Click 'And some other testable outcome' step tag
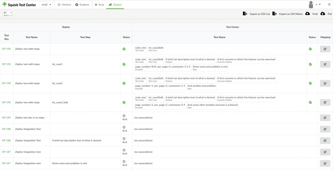Image resolution: width=333 pixels, height=171 pixels. pyautogui.click(x=212, y=106)
